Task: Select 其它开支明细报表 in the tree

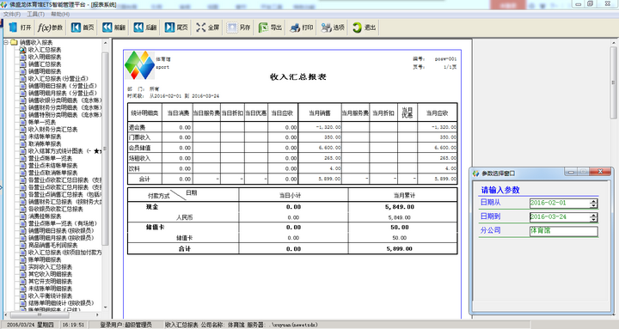Action: pyautogui.click(x=50, y=281)
